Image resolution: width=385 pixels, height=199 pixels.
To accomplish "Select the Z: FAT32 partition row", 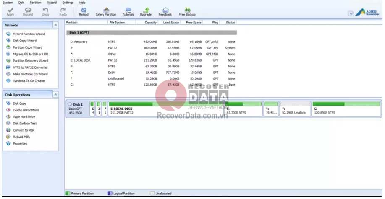I will click(152, 48).
